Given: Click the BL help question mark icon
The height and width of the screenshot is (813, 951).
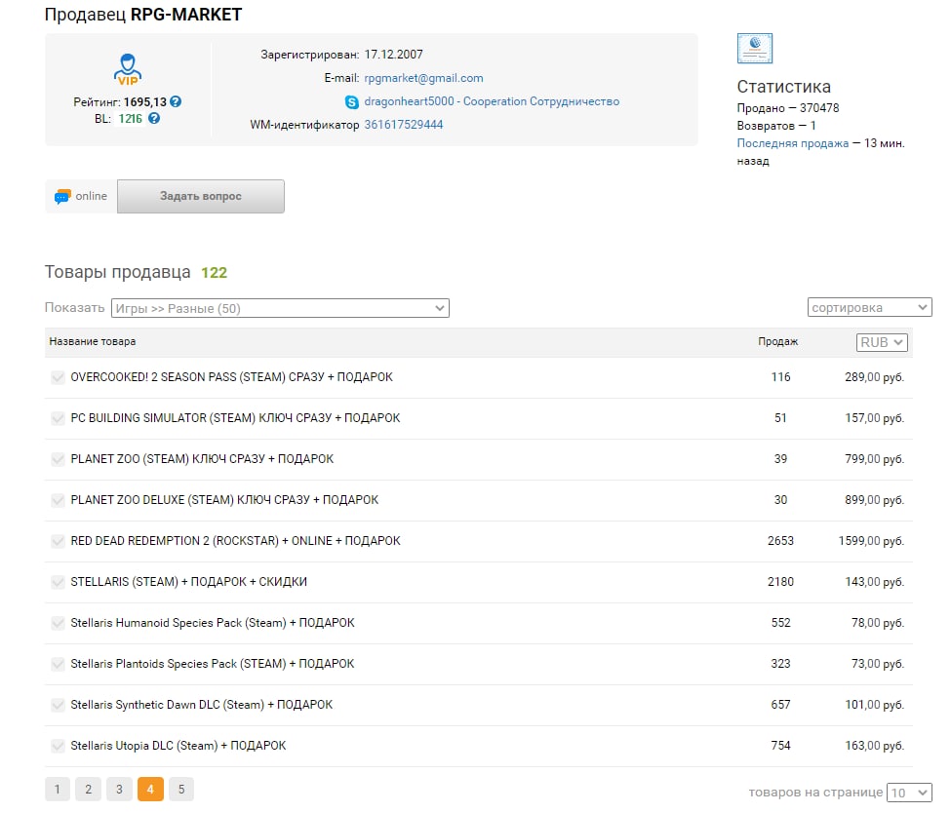Looking at the screenshot, I should coord(154,118).
